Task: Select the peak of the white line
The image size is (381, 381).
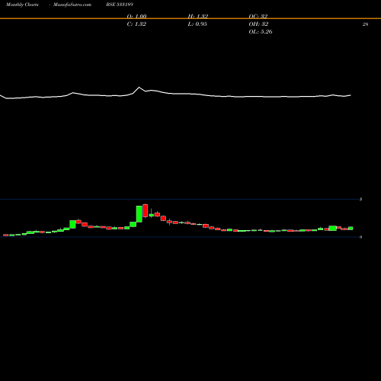Action: tap(139, 88)
